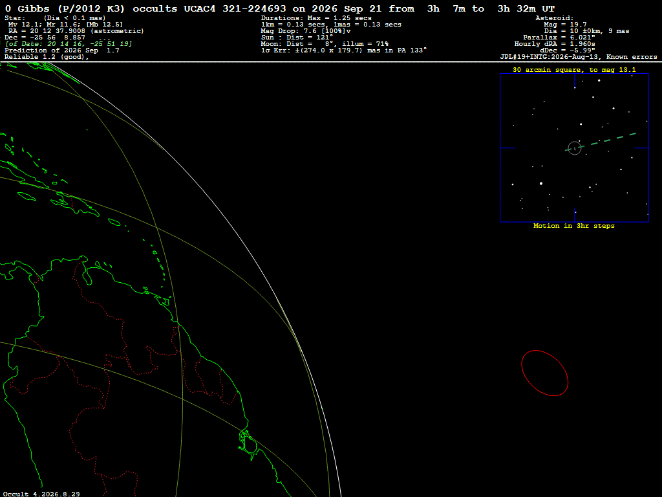Screen dimensions: 662x497
Task: Click the 'of Date' green coordinates line
Action: coord(69,44)
